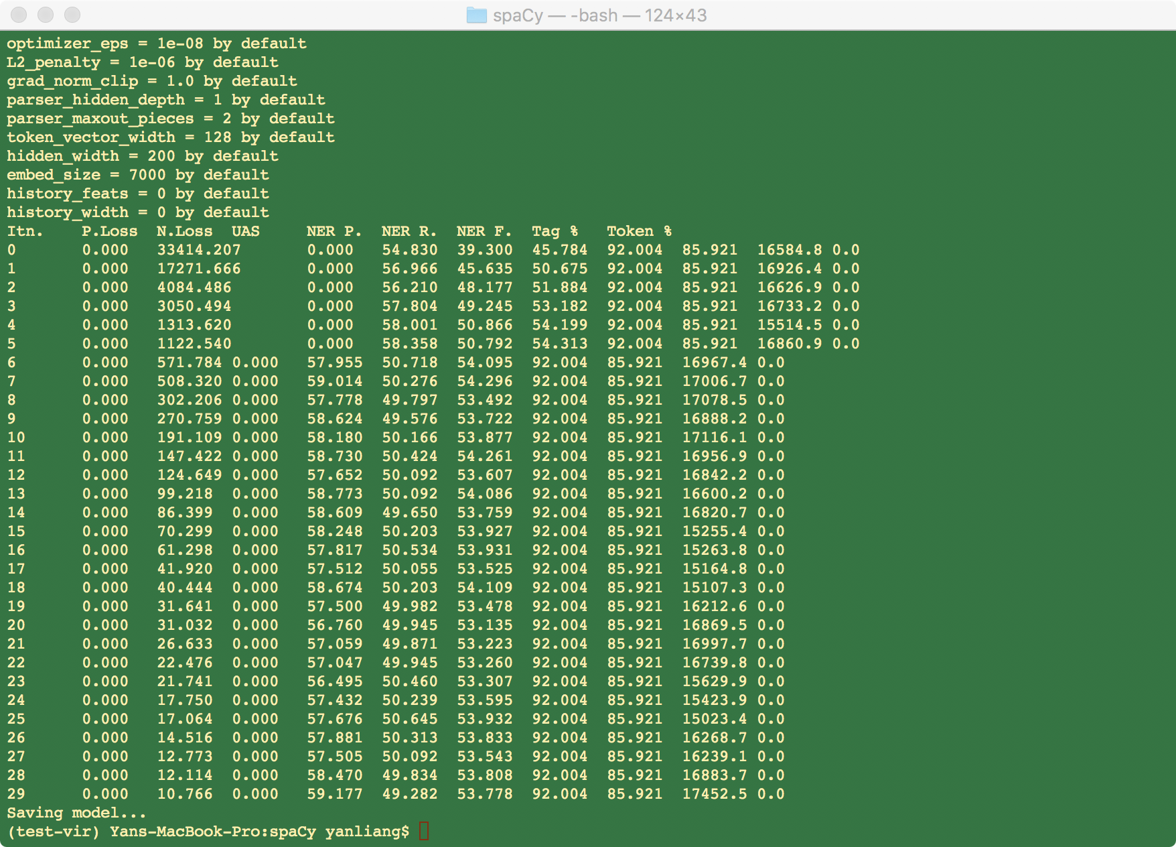
Task: Click the 'NER P.' column header
Action: coord(335,231)
